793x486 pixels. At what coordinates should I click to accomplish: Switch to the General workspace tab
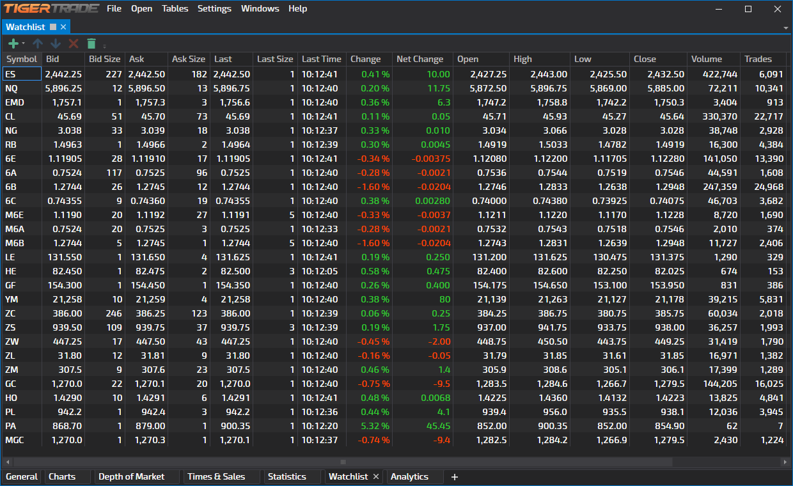[22, 476]
